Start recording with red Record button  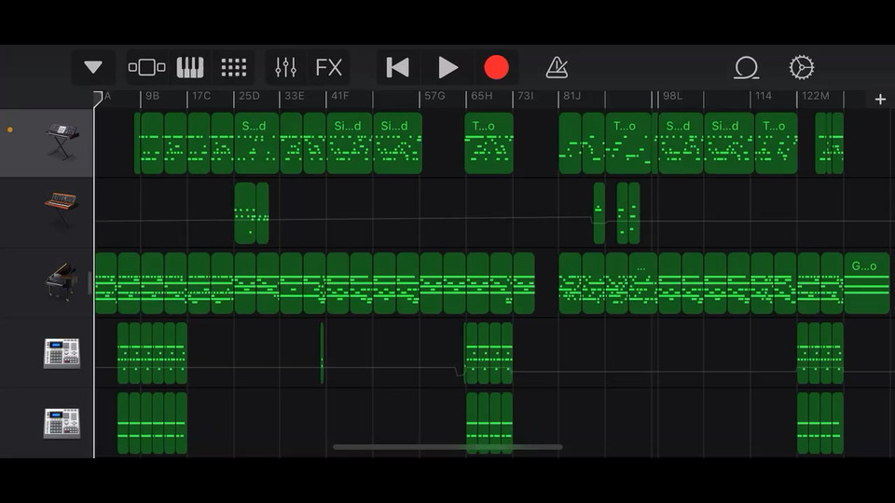(496, 67)
